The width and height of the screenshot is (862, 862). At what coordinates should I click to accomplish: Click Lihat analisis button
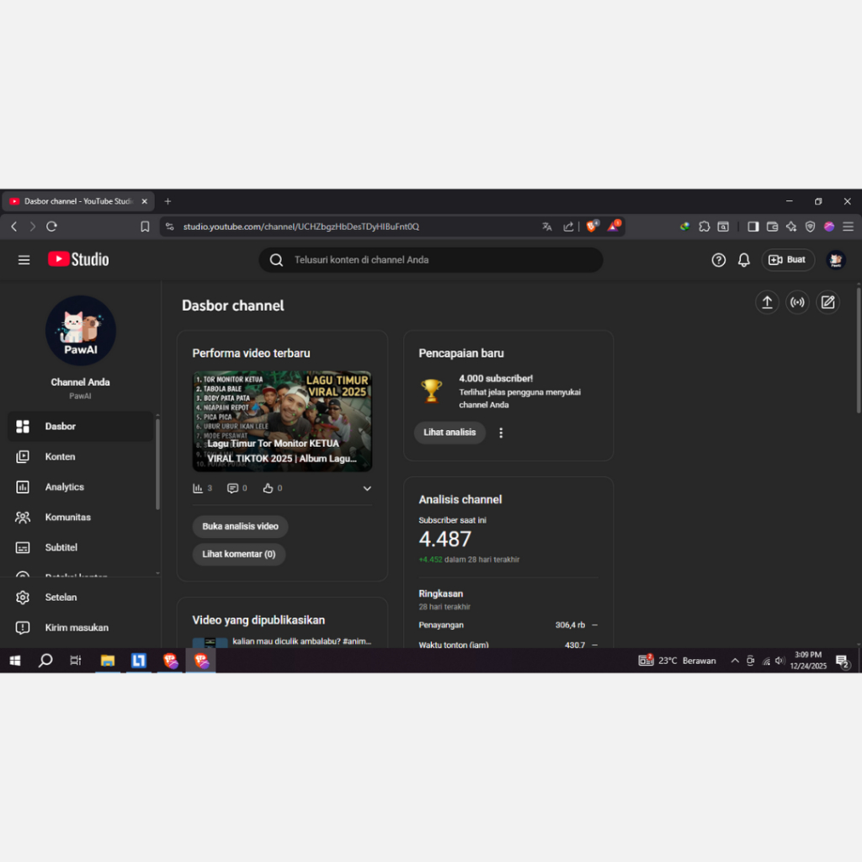point(450,432)
